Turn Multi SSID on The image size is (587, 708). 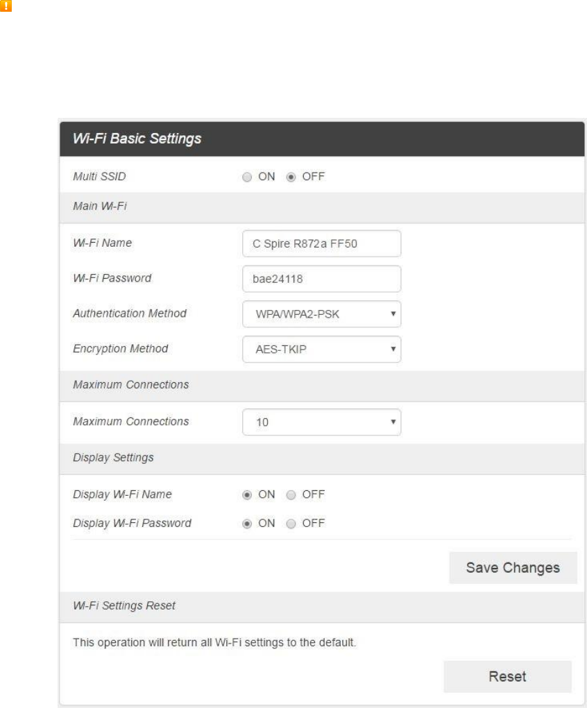point(248,177)
